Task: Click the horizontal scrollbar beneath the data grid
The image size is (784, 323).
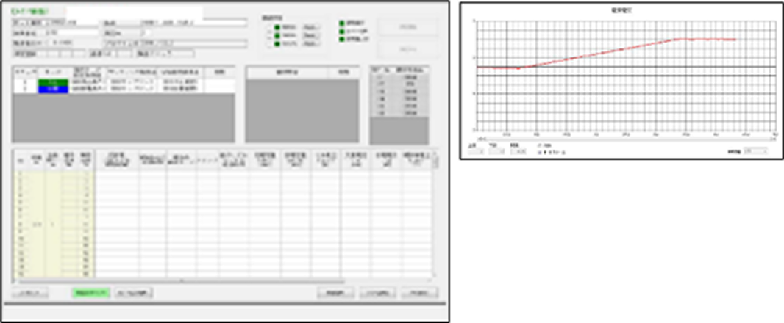Action: click(221, 280)
